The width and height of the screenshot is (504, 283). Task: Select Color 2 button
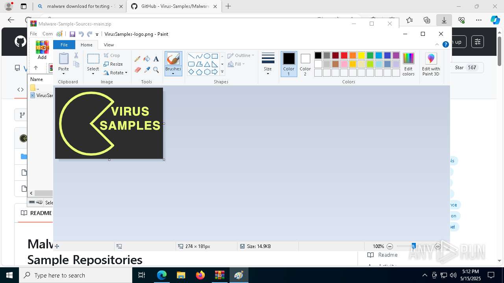pyautogui.click(x=306, y=64)
